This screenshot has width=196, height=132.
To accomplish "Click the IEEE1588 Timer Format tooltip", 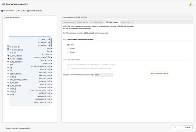I will [x=159, y=73].
